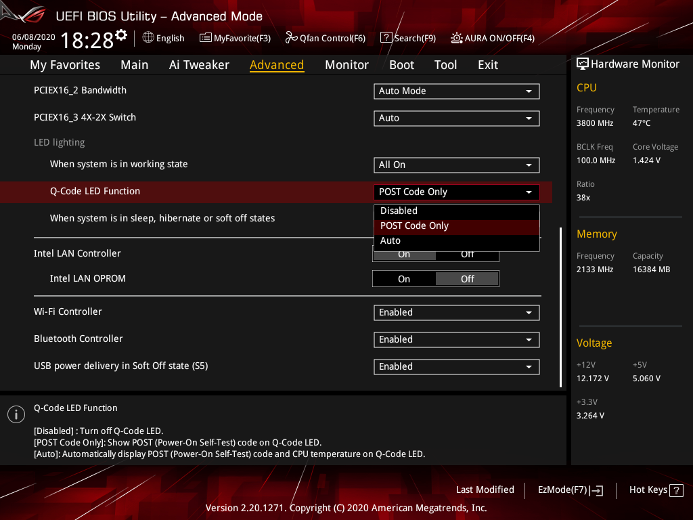Click the 06/08/2020 date
This screenshot has height=520, width=693.
click(x=34, y=37)
